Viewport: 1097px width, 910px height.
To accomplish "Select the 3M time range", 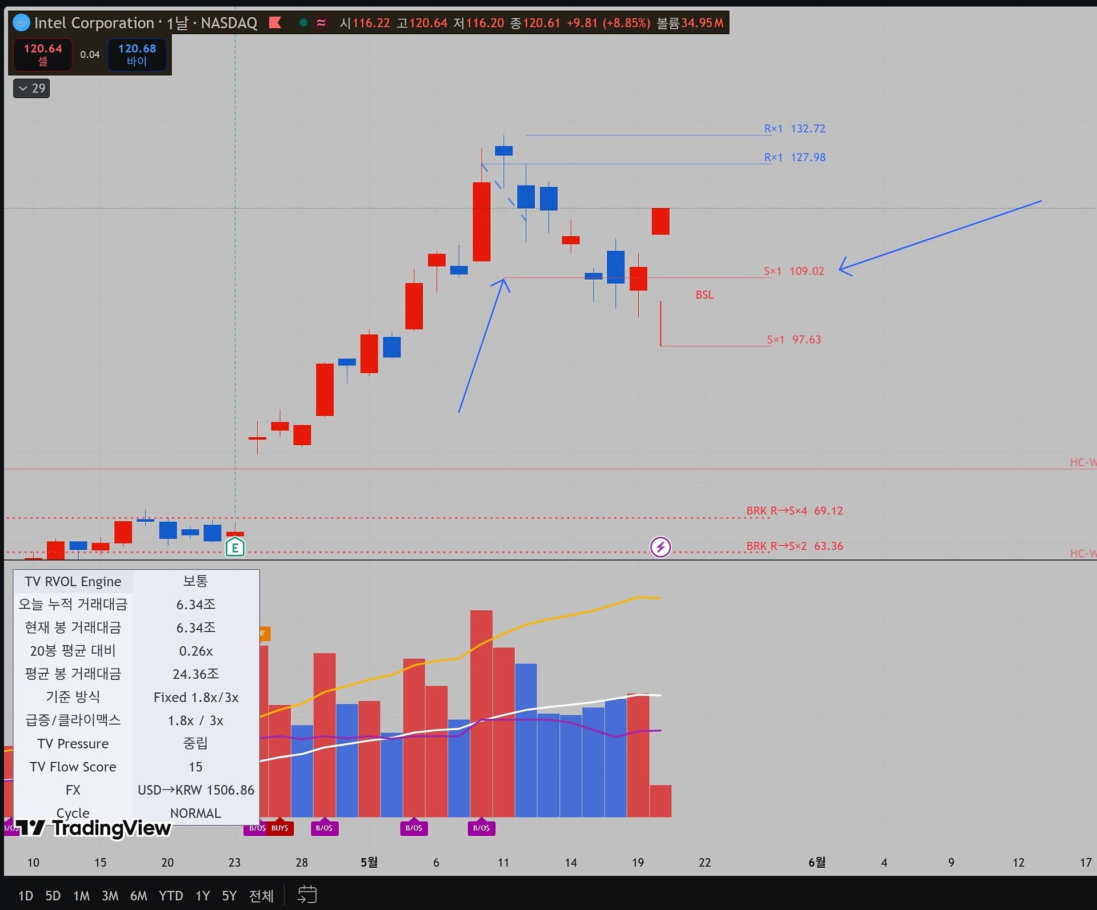I will [x=110, y=896].
